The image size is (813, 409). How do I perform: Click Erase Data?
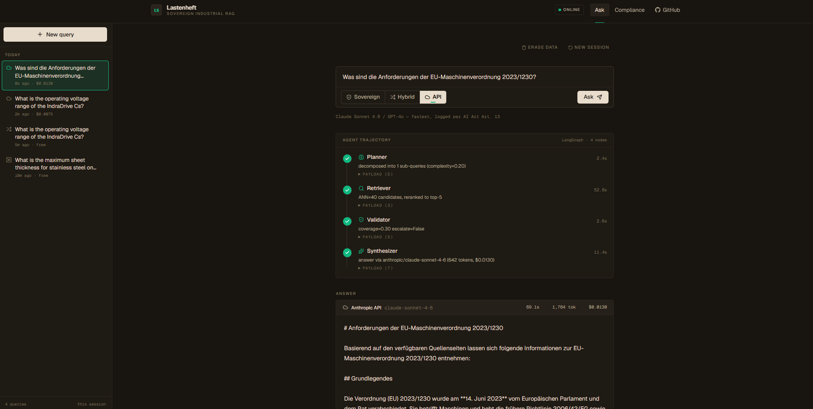click(x=540, y=47)
